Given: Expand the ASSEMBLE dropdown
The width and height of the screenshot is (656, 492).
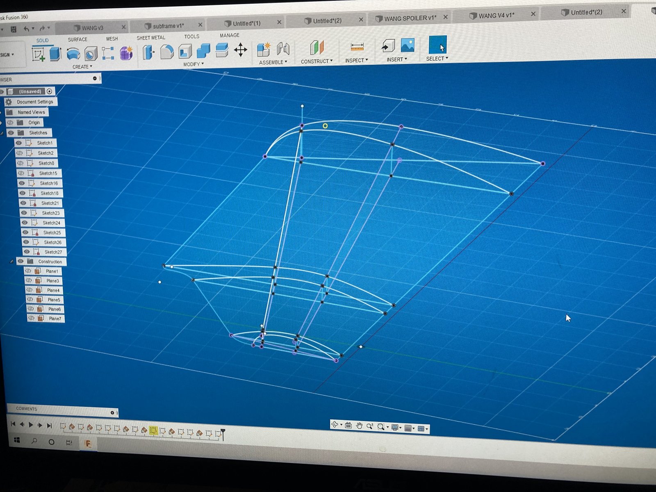Looking at the screenshot, I should pos(273,62).
